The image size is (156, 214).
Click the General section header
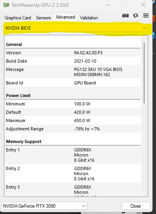14,44
